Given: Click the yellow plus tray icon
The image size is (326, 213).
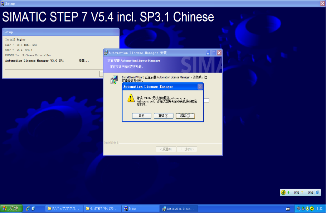Looking at the screenshot, I should (x=312, y=208).
